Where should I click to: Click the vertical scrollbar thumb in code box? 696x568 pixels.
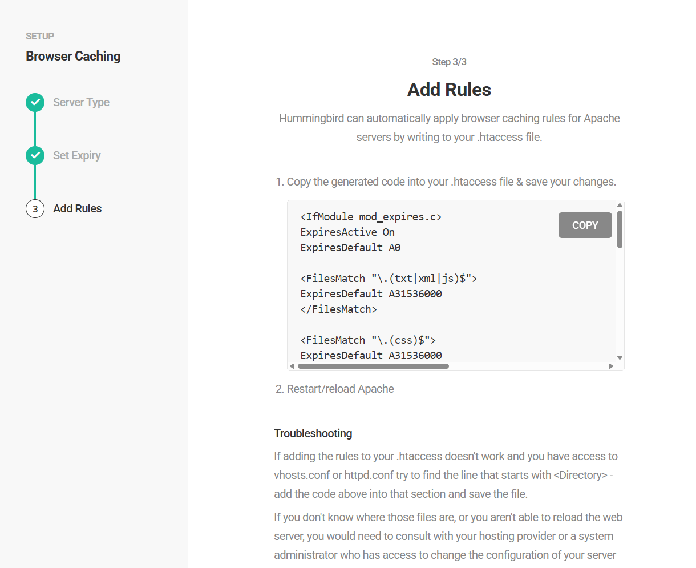pos(620,229)
